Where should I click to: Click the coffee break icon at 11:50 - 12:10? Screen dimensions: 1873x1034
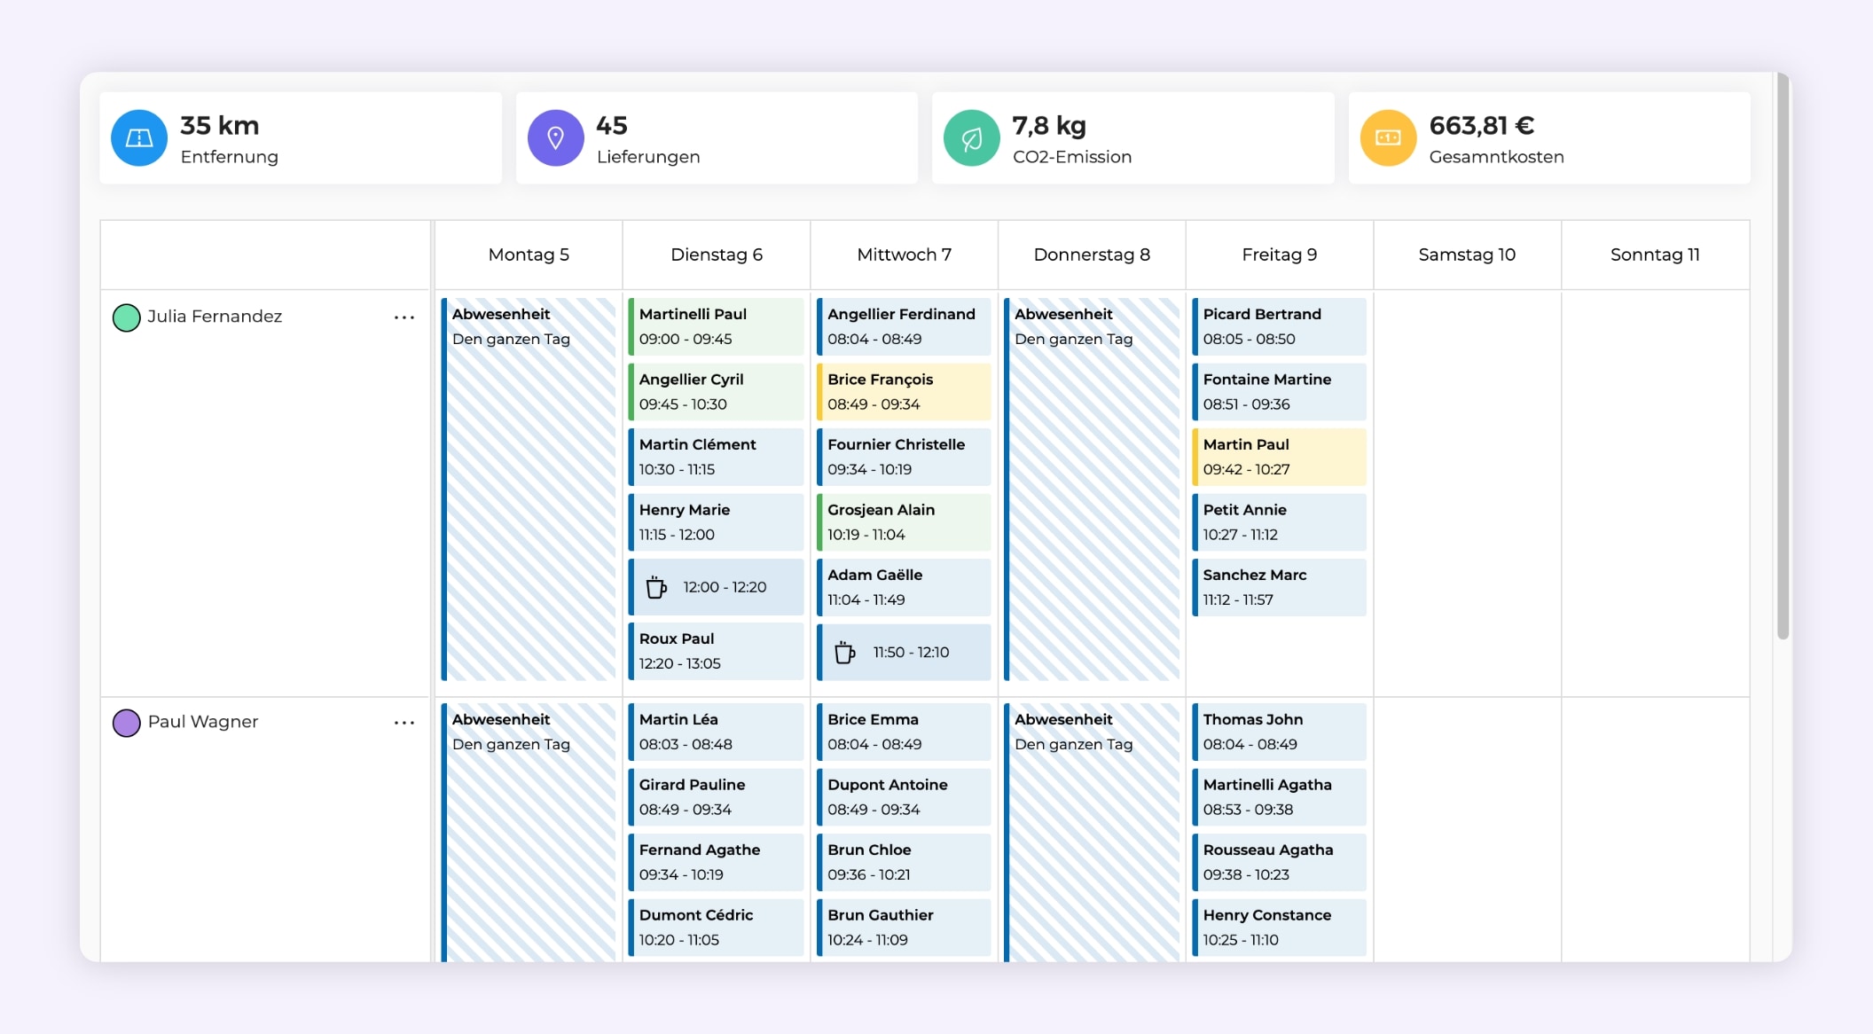click(x=844, y=653)
